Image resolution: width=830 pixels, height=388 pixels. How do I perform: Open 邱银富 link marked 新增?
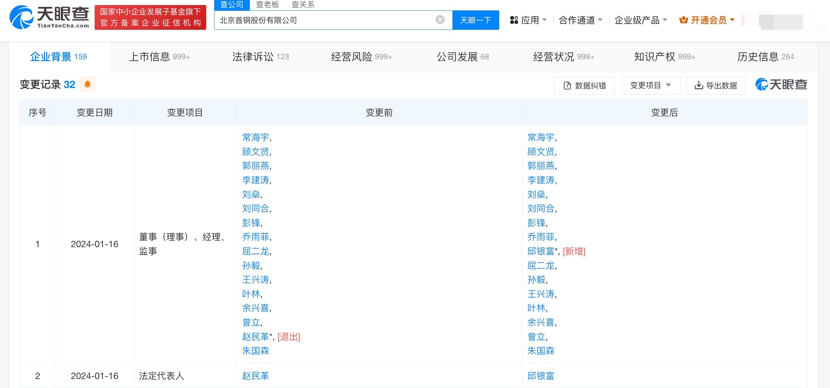541,251
